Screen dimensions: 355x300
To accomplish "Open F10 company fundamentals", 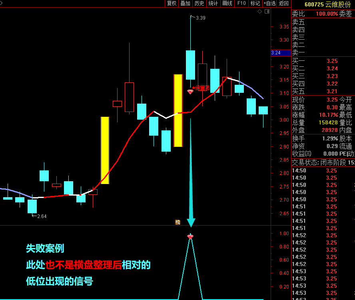I will tap(241, 4).
